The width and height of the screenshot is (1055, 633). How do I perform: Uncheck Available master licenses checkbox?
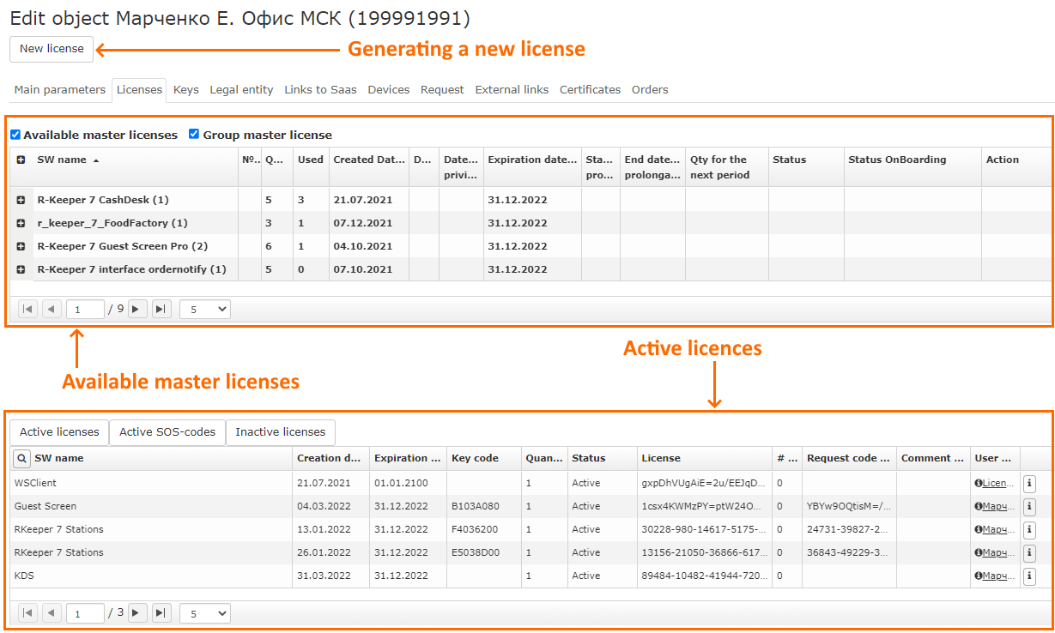tap(15, 135)
